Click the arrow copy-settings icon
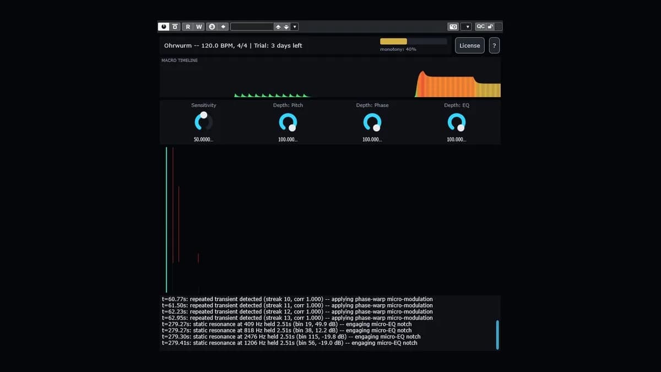Screen dimensions: 661x372 coord(223,26)
